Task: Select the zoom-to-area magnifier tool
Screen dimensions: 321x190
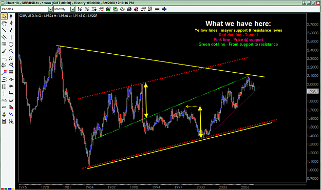Action: [11, 65]
